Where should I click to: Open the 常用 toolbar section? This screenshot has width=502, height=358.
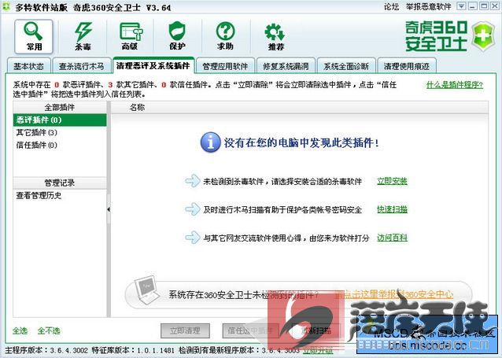tap(34, 36)
